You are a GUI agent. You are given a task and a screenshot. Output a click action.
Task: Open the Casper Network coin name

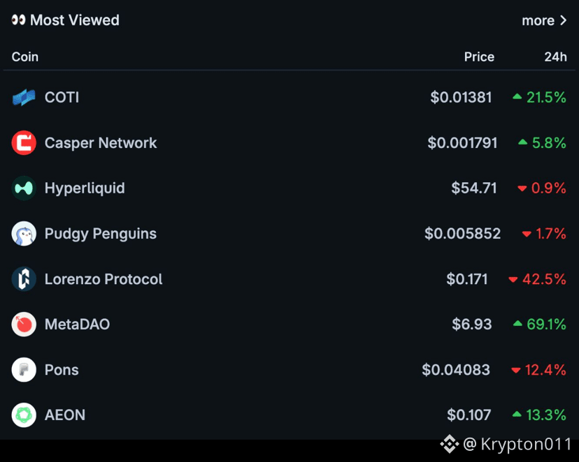coord(101,143)
